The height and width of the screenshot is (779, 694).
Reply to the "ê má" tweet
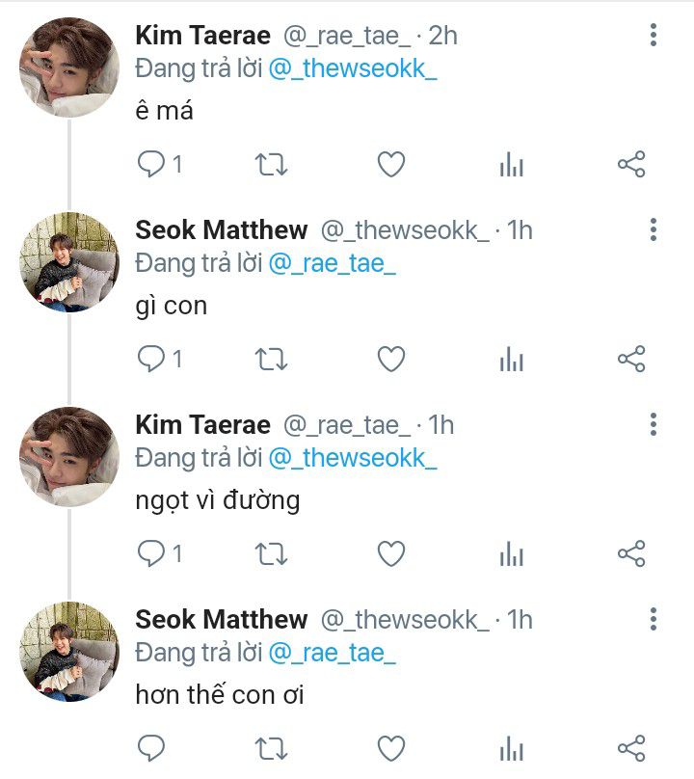coord(151,165)
